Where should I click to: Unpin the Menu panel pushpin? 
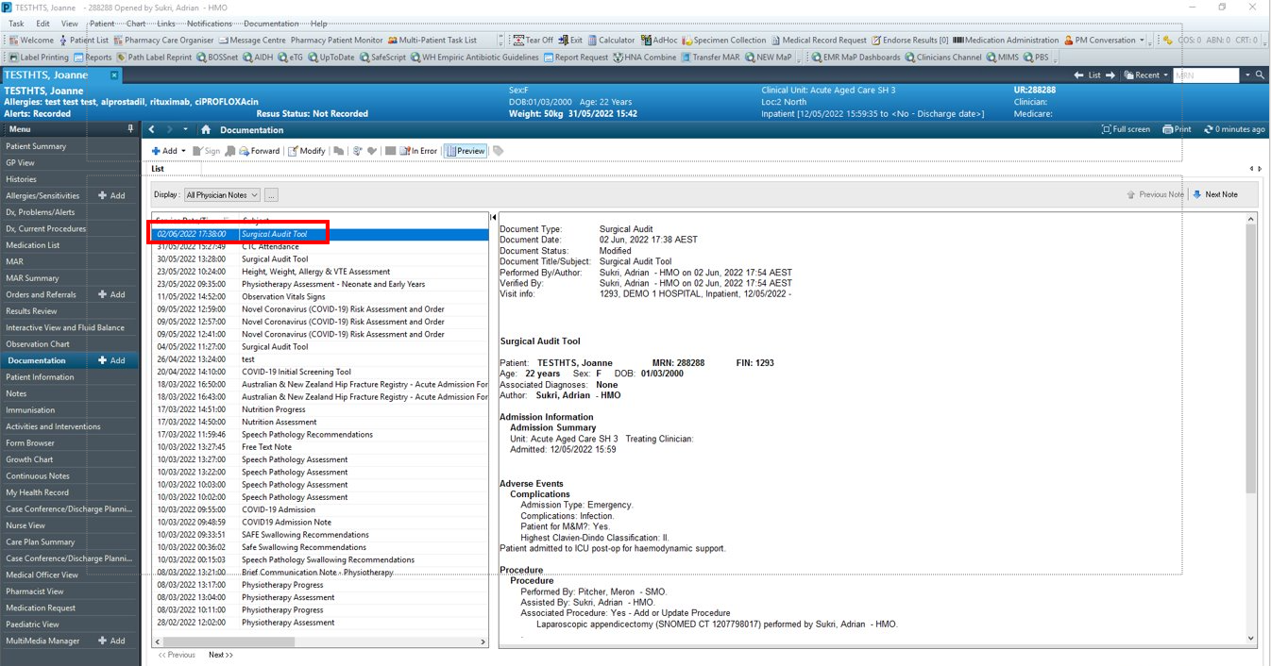tap(130, 128)
